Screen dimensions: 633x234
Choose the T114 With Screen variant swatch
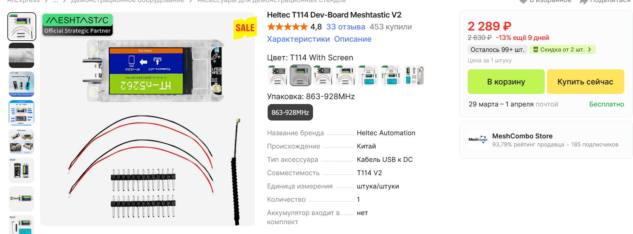click(300, 75)
